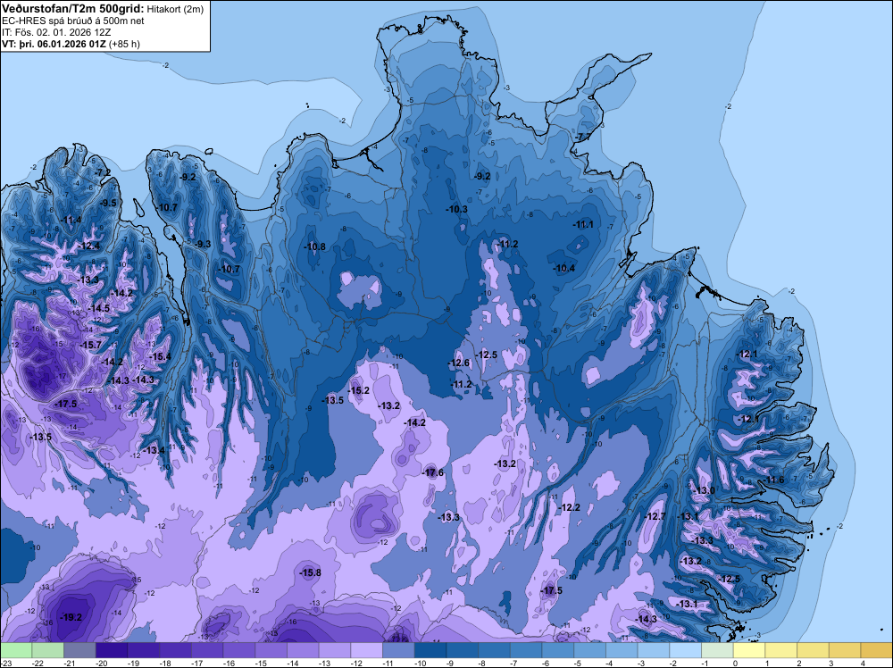The width and height of the screenshot is (893, 668).
Task: Select the 0 pale yellow legend swatch
Action: [x=749, y=650]
